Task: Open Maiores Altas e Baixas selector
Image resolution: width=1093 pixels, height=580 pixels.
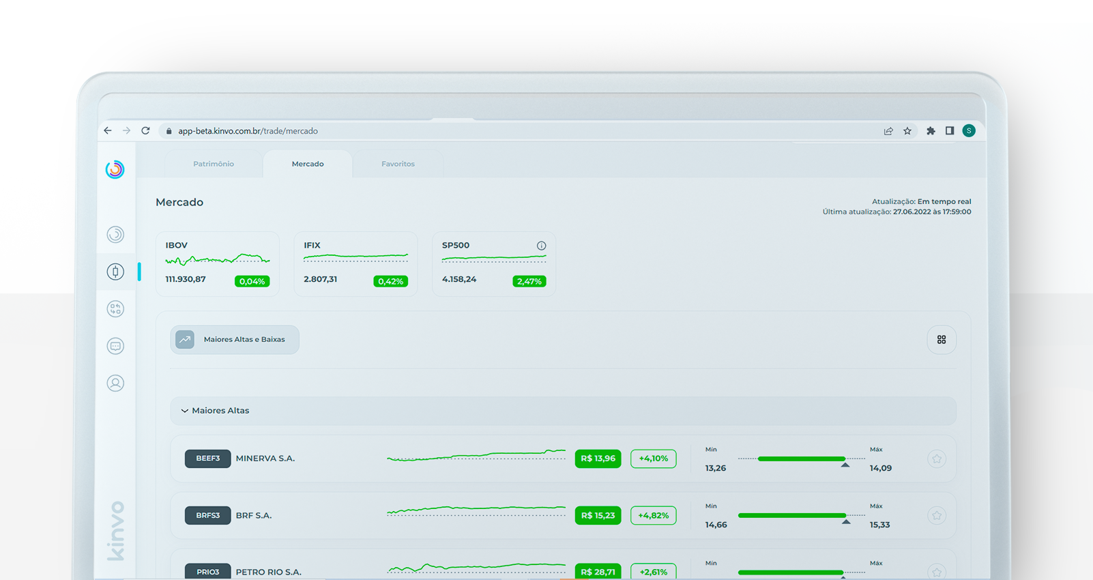Action: pos(235,340)
